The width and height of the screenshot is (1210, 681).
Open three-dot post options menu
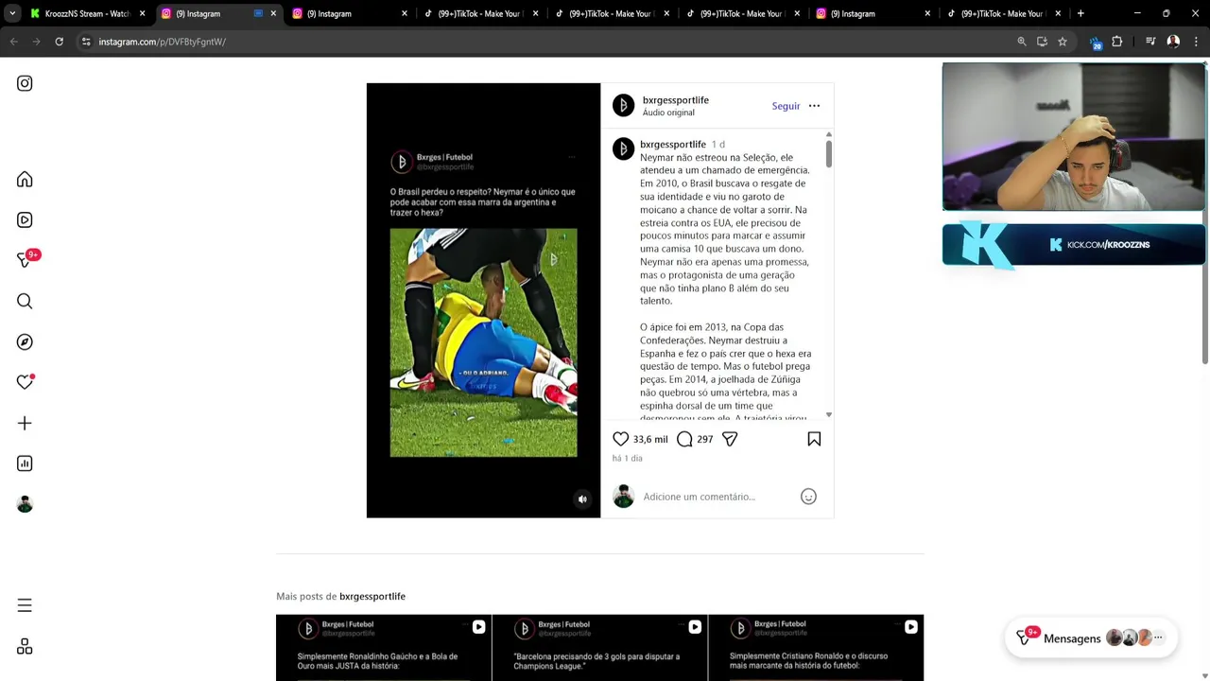[x=814, y=106]
